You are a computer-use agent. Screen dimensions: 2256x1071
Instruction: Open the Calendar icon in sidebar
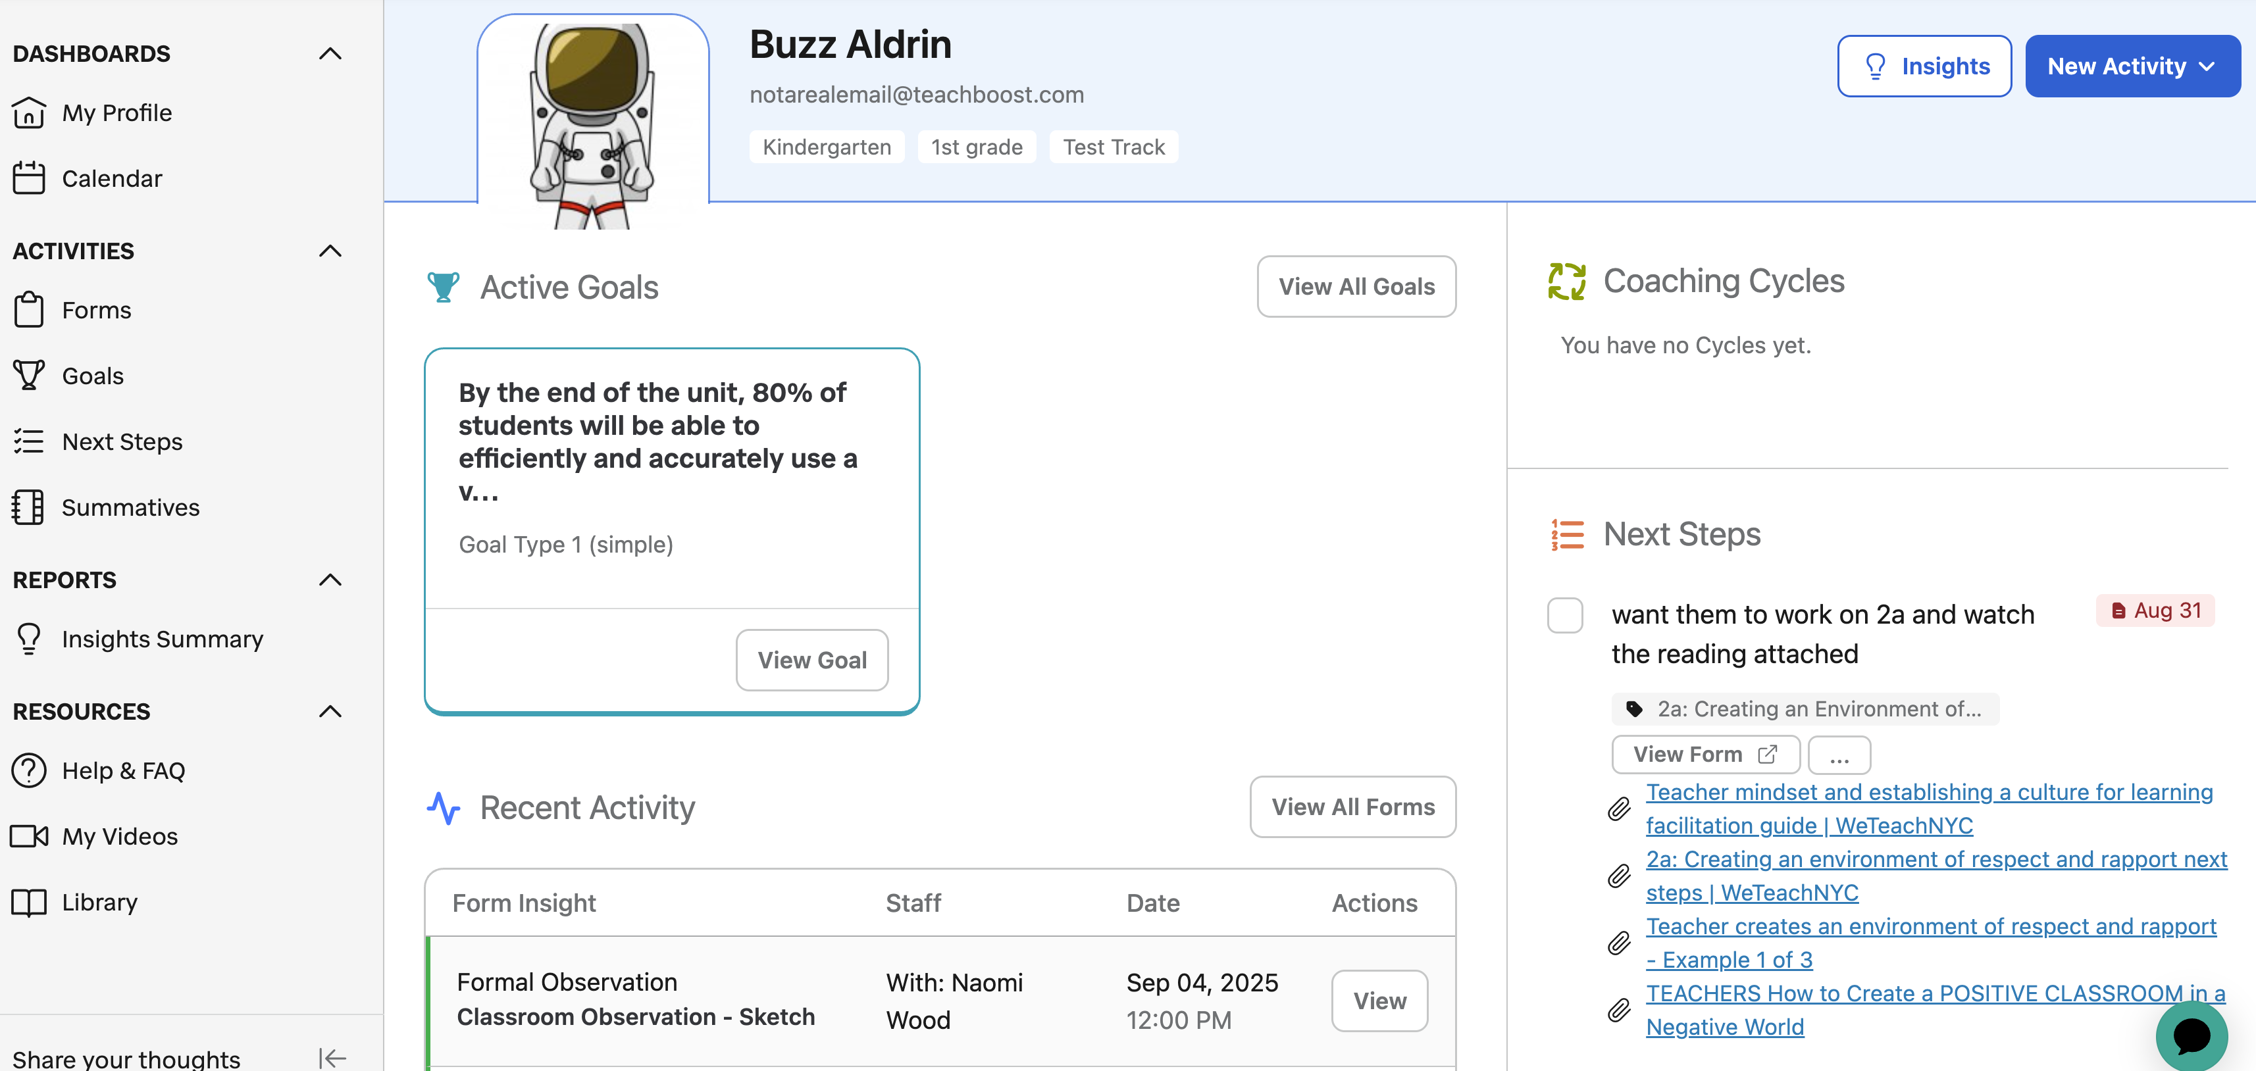click(x=29, y=179)
